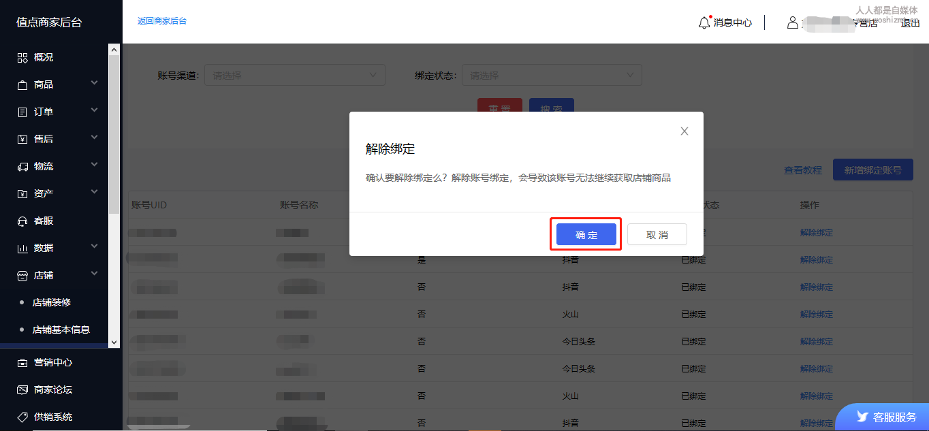This screenshot has height=431, width=929.
Task: Close the 解除绑定 dialog with X
Action: click(x=684, y=131)
